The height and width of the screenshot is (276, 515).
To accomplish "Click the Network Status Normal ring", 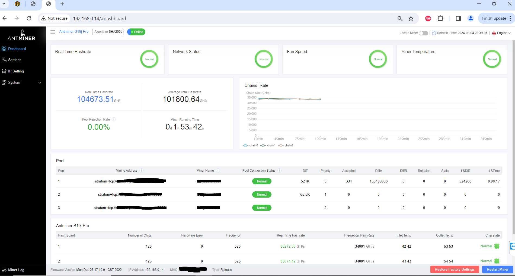I will tap(264, 59).
